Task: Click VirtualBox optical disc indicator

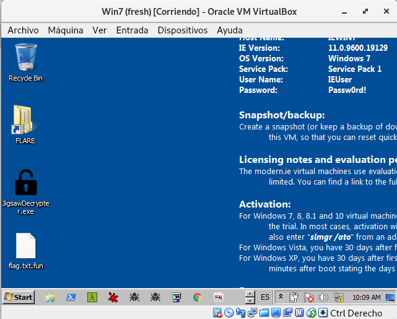Action: click(x=229, y=313)
